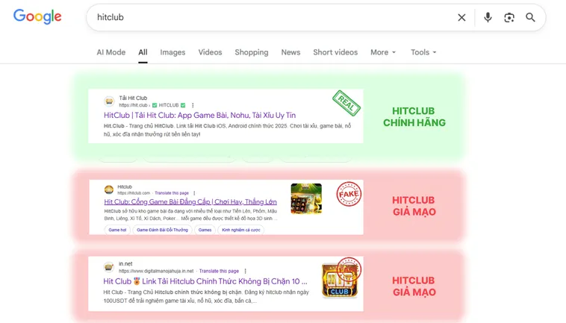Screen dimensions: 566x323
Task: Click the Google logo
Action: point(37,17)
